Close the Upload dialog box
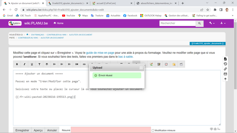The height and width of the screenshot is (133, 237). tap(141, 68)
